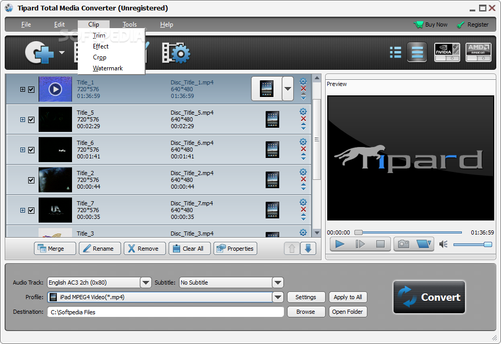Open settings gear for Title_5
Viewport: 501px width, 344px height.
point(303,112)
